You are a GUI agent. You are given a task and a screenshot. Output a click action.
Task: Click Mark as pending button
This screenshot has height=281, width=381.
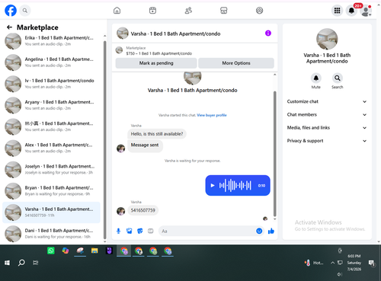pyautogui.click(x=156, y=63)
